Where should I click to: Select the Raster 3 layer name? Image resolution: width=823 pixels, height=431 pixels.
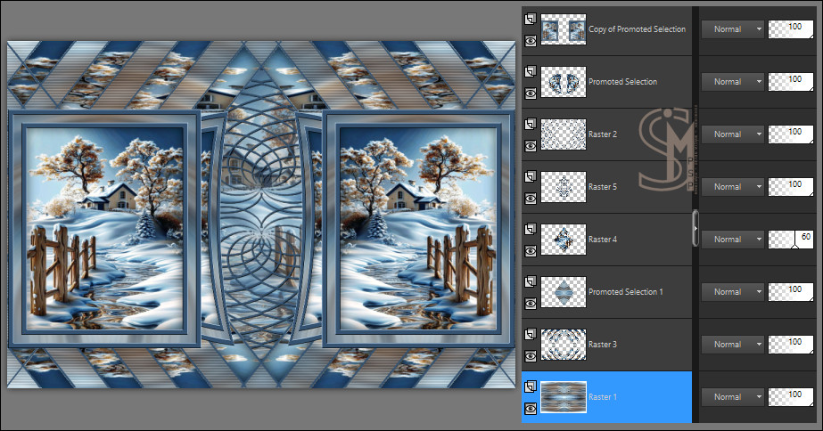pos(602,345)
